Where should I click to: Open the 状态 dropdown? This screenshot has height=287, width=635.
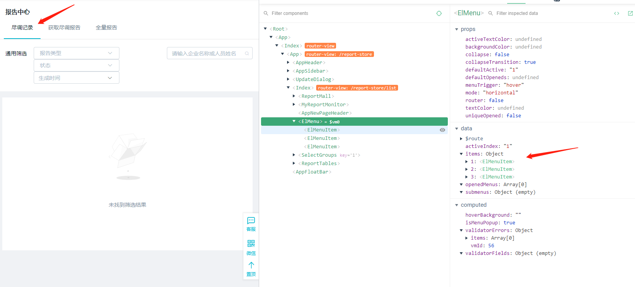(x=76, y=65)
